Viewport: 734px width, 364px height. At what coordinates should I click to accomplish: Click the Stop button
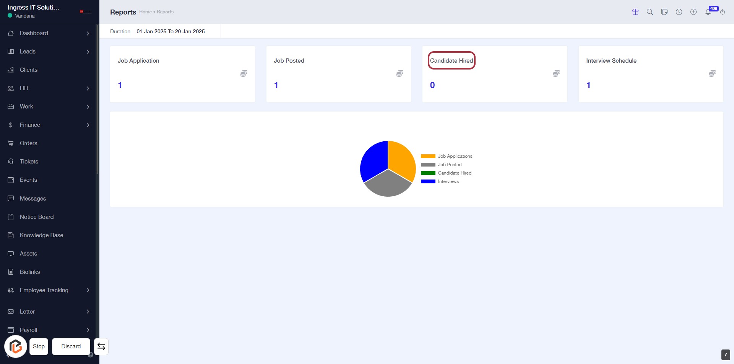pos(39,346)
